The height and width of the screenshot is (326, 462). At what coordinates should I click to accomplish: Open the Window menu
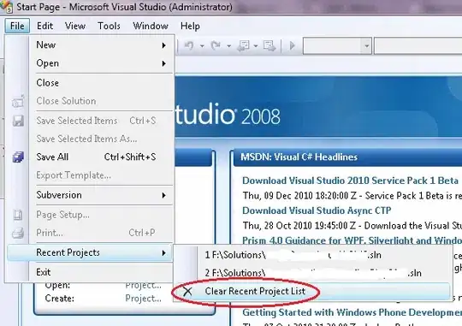pyautogui.click(x=151, y=26)
